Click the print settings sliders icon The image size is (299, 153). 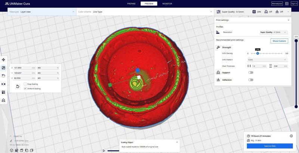click(x=219, y=12)
